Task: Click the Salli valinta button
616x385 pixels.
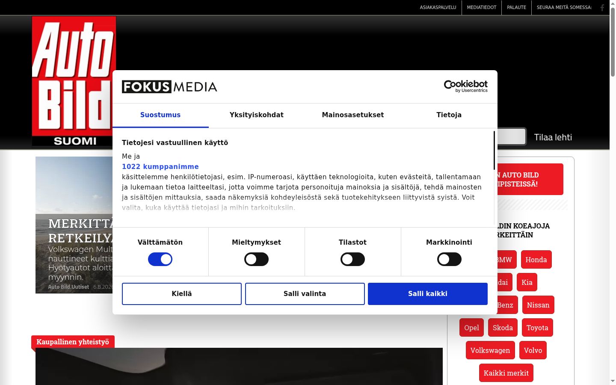Action: coord(305,294)
